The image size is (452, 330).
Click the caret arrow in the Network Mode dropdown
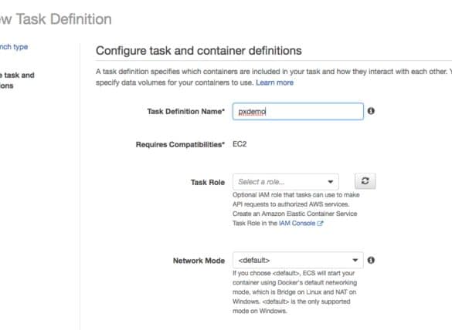click(355, 260)
